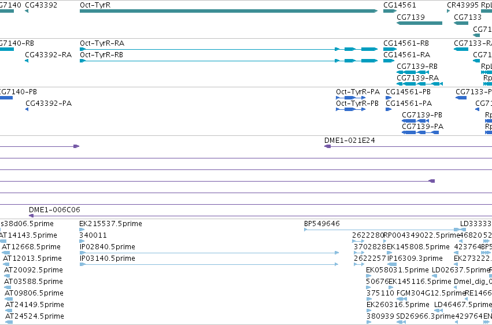Select protein CG14561-PA
Screen dimensions: 492x325
pyautogui.click(x=389, y=109)
